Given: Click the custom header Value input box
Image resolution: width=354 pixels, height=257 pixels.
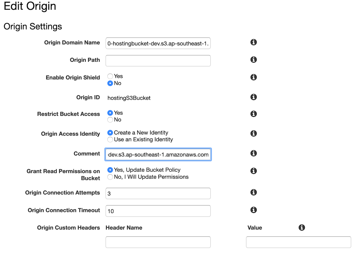Looking at the screenshot, I should coord(298,242).
